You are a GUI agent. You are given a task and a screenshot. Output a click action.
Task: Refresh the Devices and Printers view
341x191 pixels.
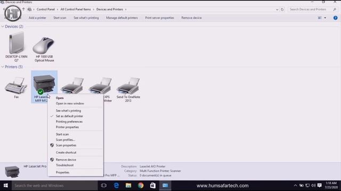(x=282, y=10)
